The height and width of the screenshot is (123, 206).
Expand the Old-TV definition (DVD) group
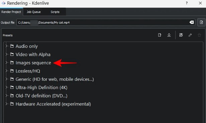click(x=6, y=96)
